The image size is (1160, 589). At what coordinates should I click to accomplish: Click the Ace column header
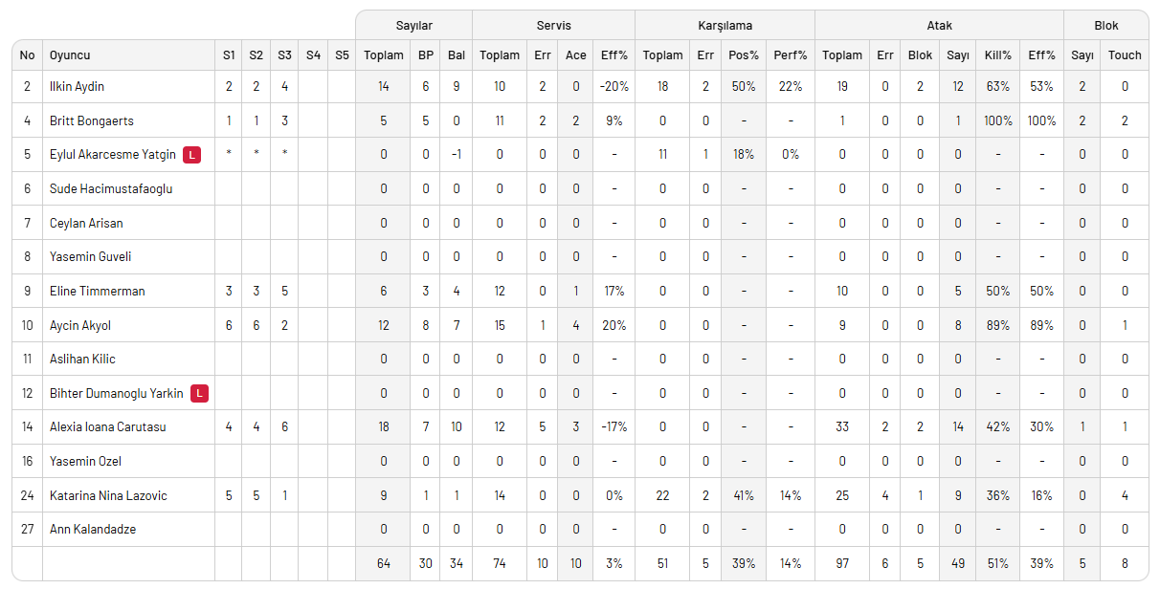click(576, 55)
